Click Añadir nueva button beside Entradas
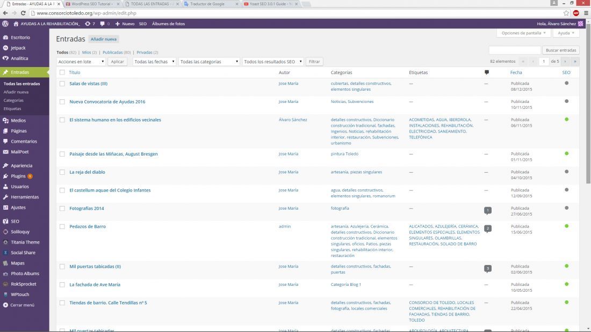This screenshot has width=591, height=332. pos(104,39)
